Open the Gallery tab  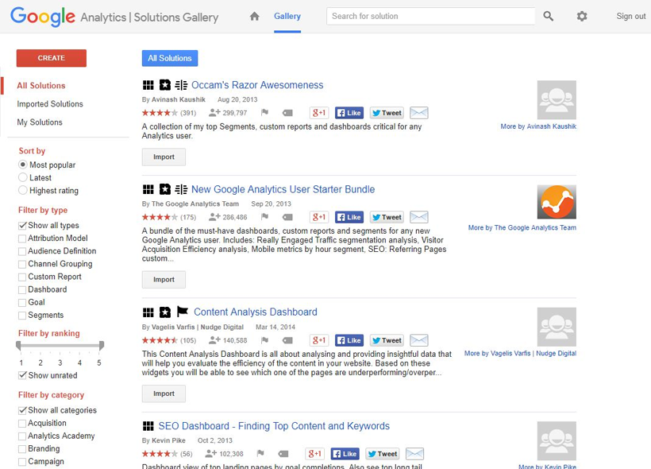click(x=287, y=16)
